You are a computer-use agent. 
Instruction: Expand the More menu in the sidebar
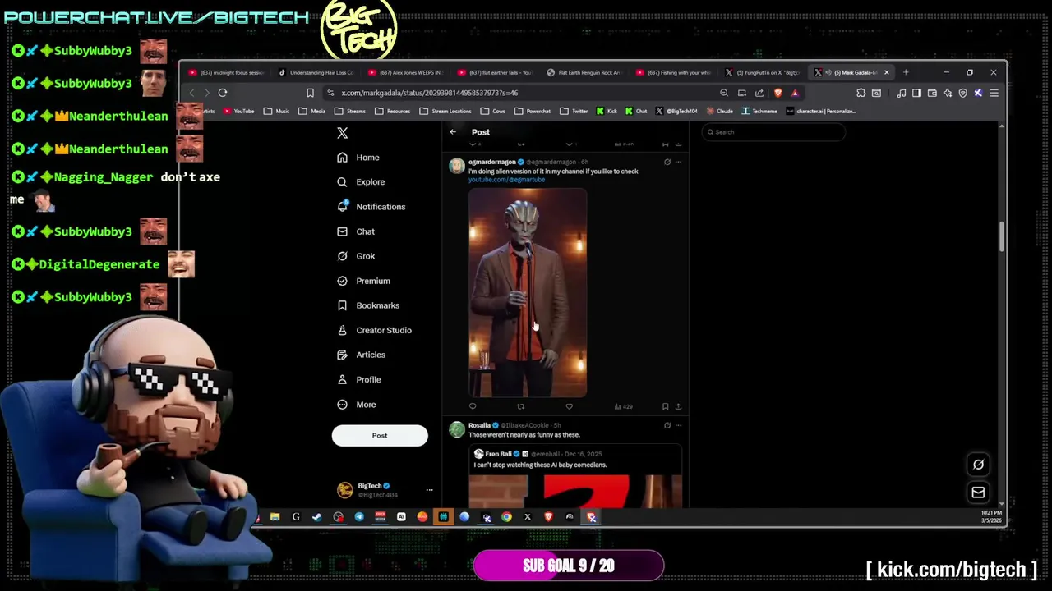pyautogui.click(x=357, y=405)
